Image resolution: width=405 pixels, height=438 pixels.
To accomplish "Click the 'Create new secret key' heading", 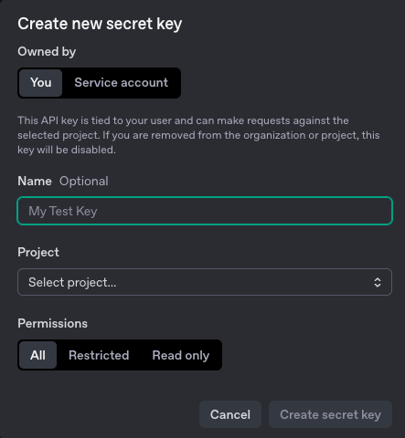I will (x=100, y=24).
